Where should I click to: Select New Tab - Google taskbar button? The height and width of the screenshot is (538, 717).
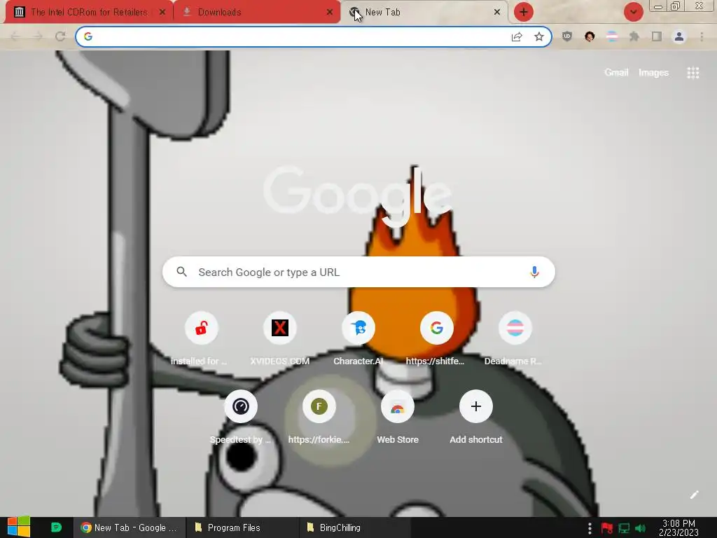click(x=130, y=527)
